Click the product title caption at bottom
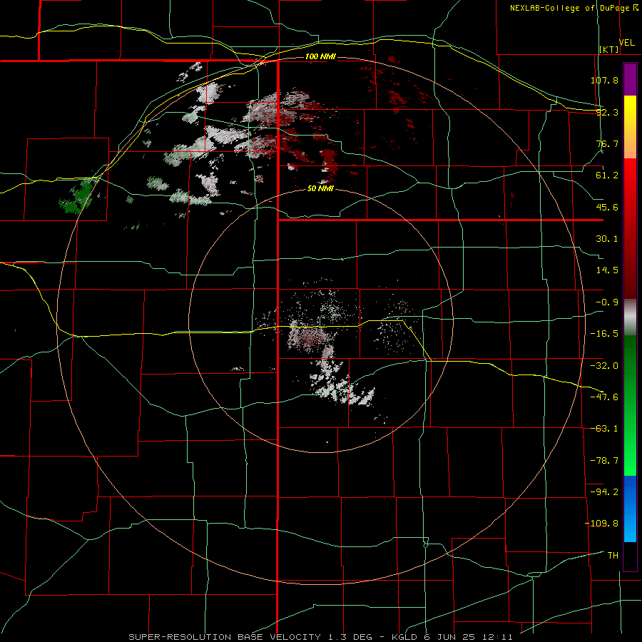Viewport: 642px width, 642px height. [x=320, y=637]
